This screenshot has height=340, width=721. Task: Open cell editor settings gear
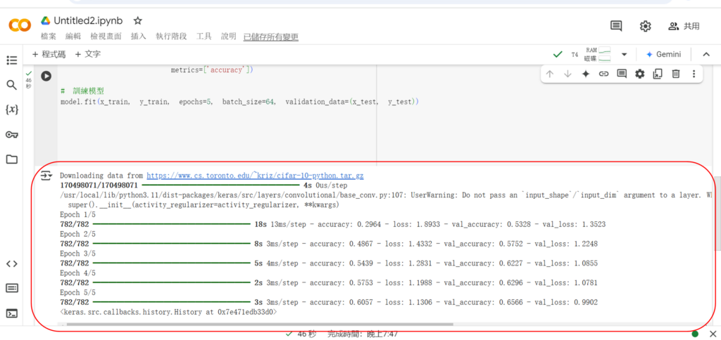[x=639, y=74]
